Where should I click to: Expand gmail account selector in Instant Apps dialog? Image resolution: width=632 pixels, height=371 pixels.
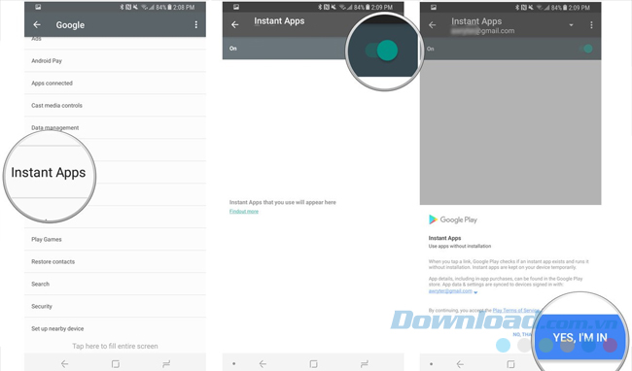pos(475,292)
